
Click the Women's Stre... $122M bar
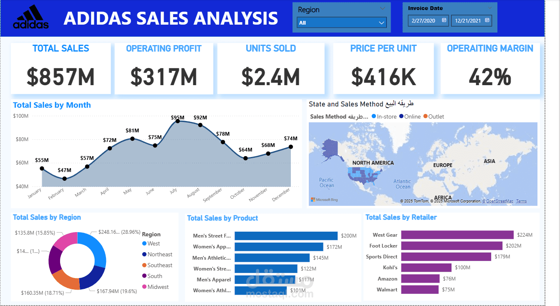tap(266, 269)
